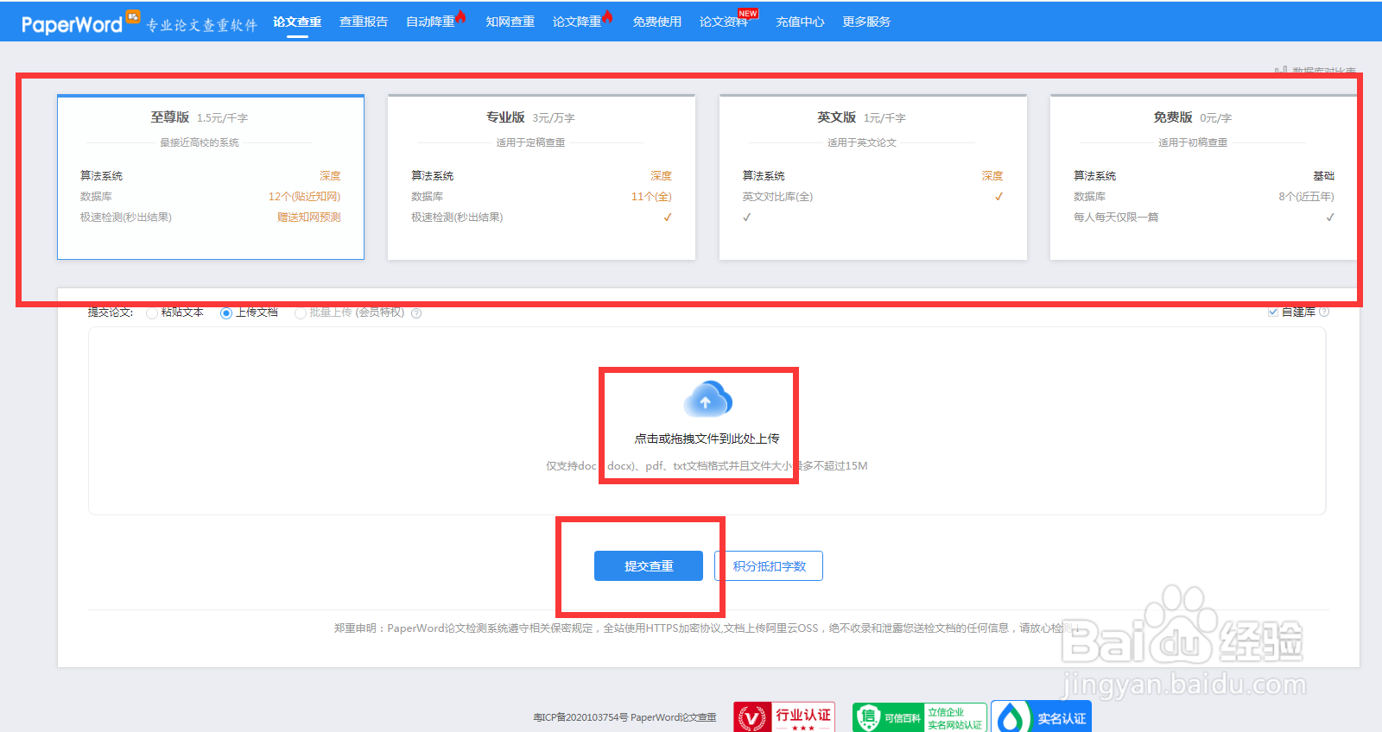Click 赠送知网预测 in 至尊版 card
The width and height of the screenshot is (1382, 732).
point(309,218)
